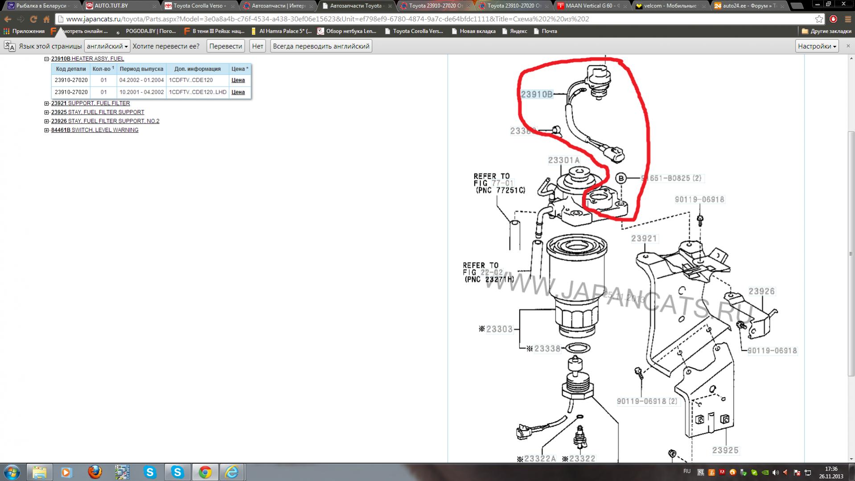
Task: Reload the page with refresh icon
Action: point(33,19)
